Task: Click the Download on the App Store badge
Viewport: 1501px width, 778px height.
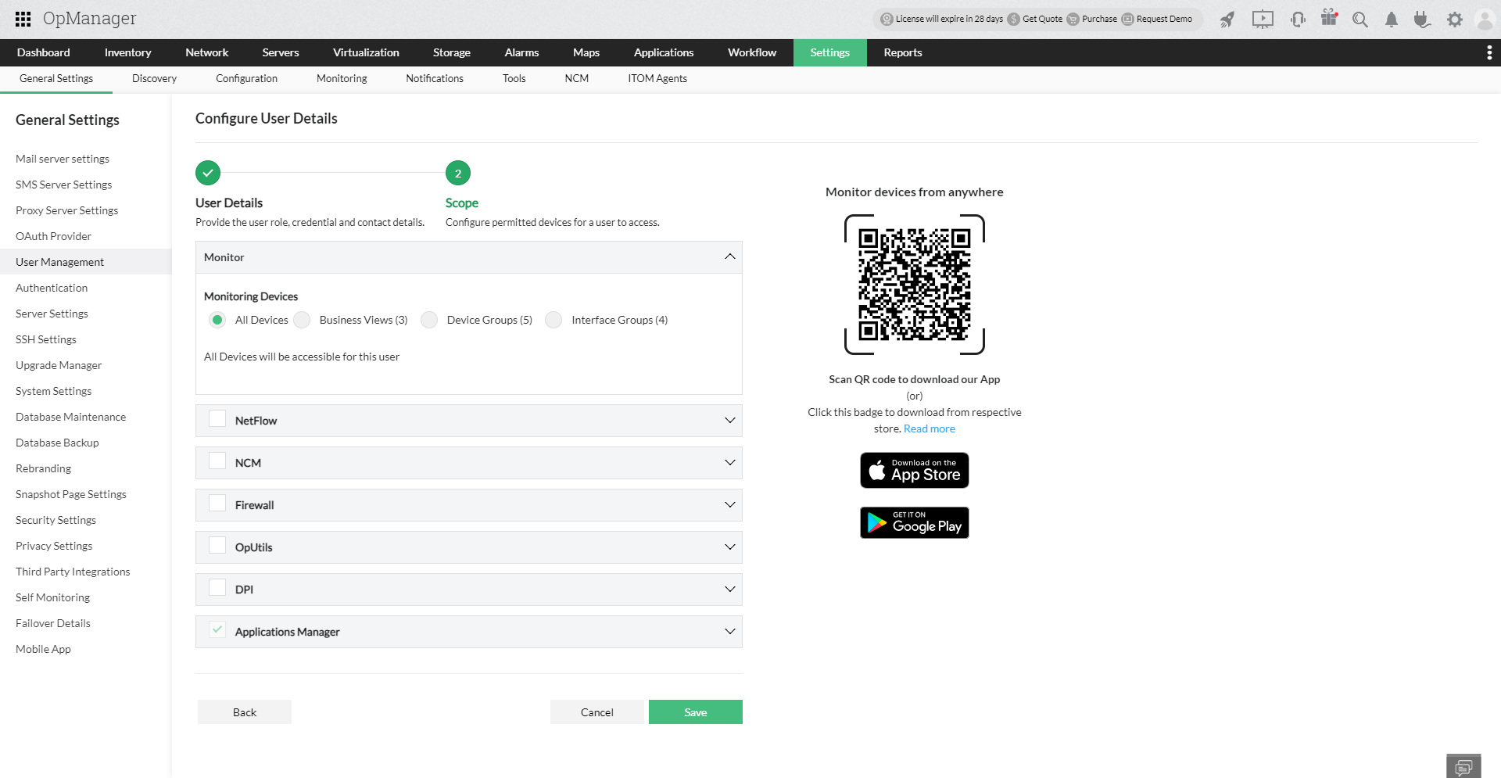Action: (915, 471)
